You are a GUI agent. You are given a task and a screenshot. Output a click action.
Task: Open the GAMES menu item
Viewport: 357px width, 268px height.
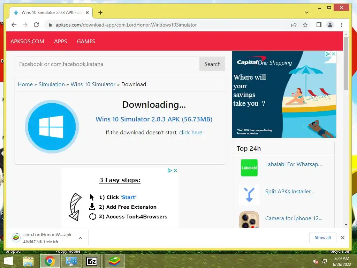pos(86,41)
